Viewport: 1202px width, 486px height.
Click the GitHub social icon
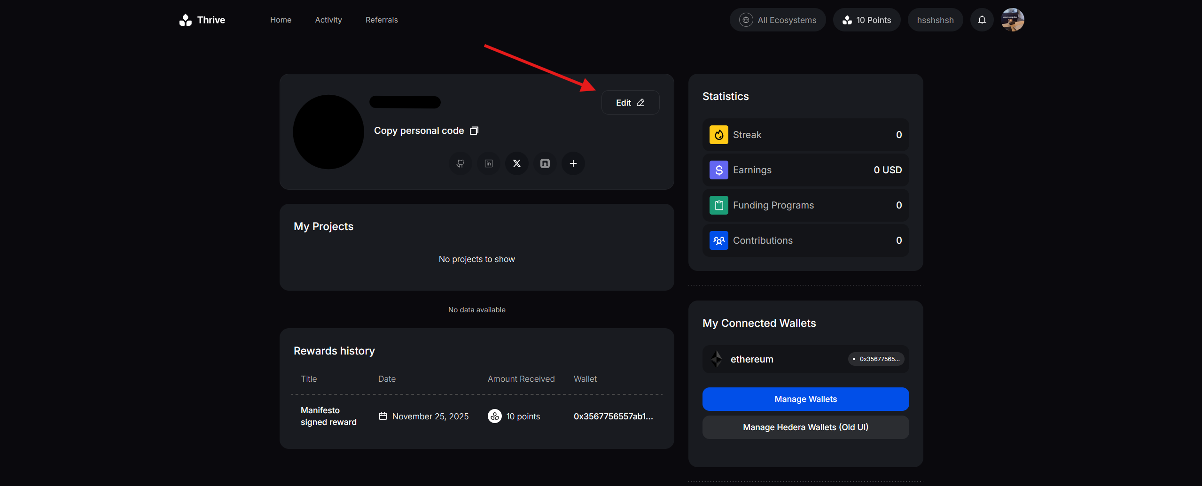tap(460, 163)
